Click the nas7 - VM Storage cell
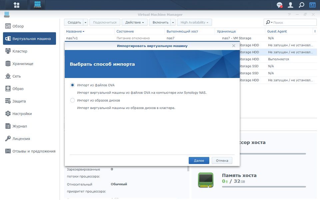The height and width of the screenshot is (200, 320). click(237, 38)
